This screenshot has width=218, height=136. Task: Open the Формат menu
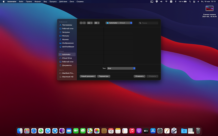pos(38,2)
